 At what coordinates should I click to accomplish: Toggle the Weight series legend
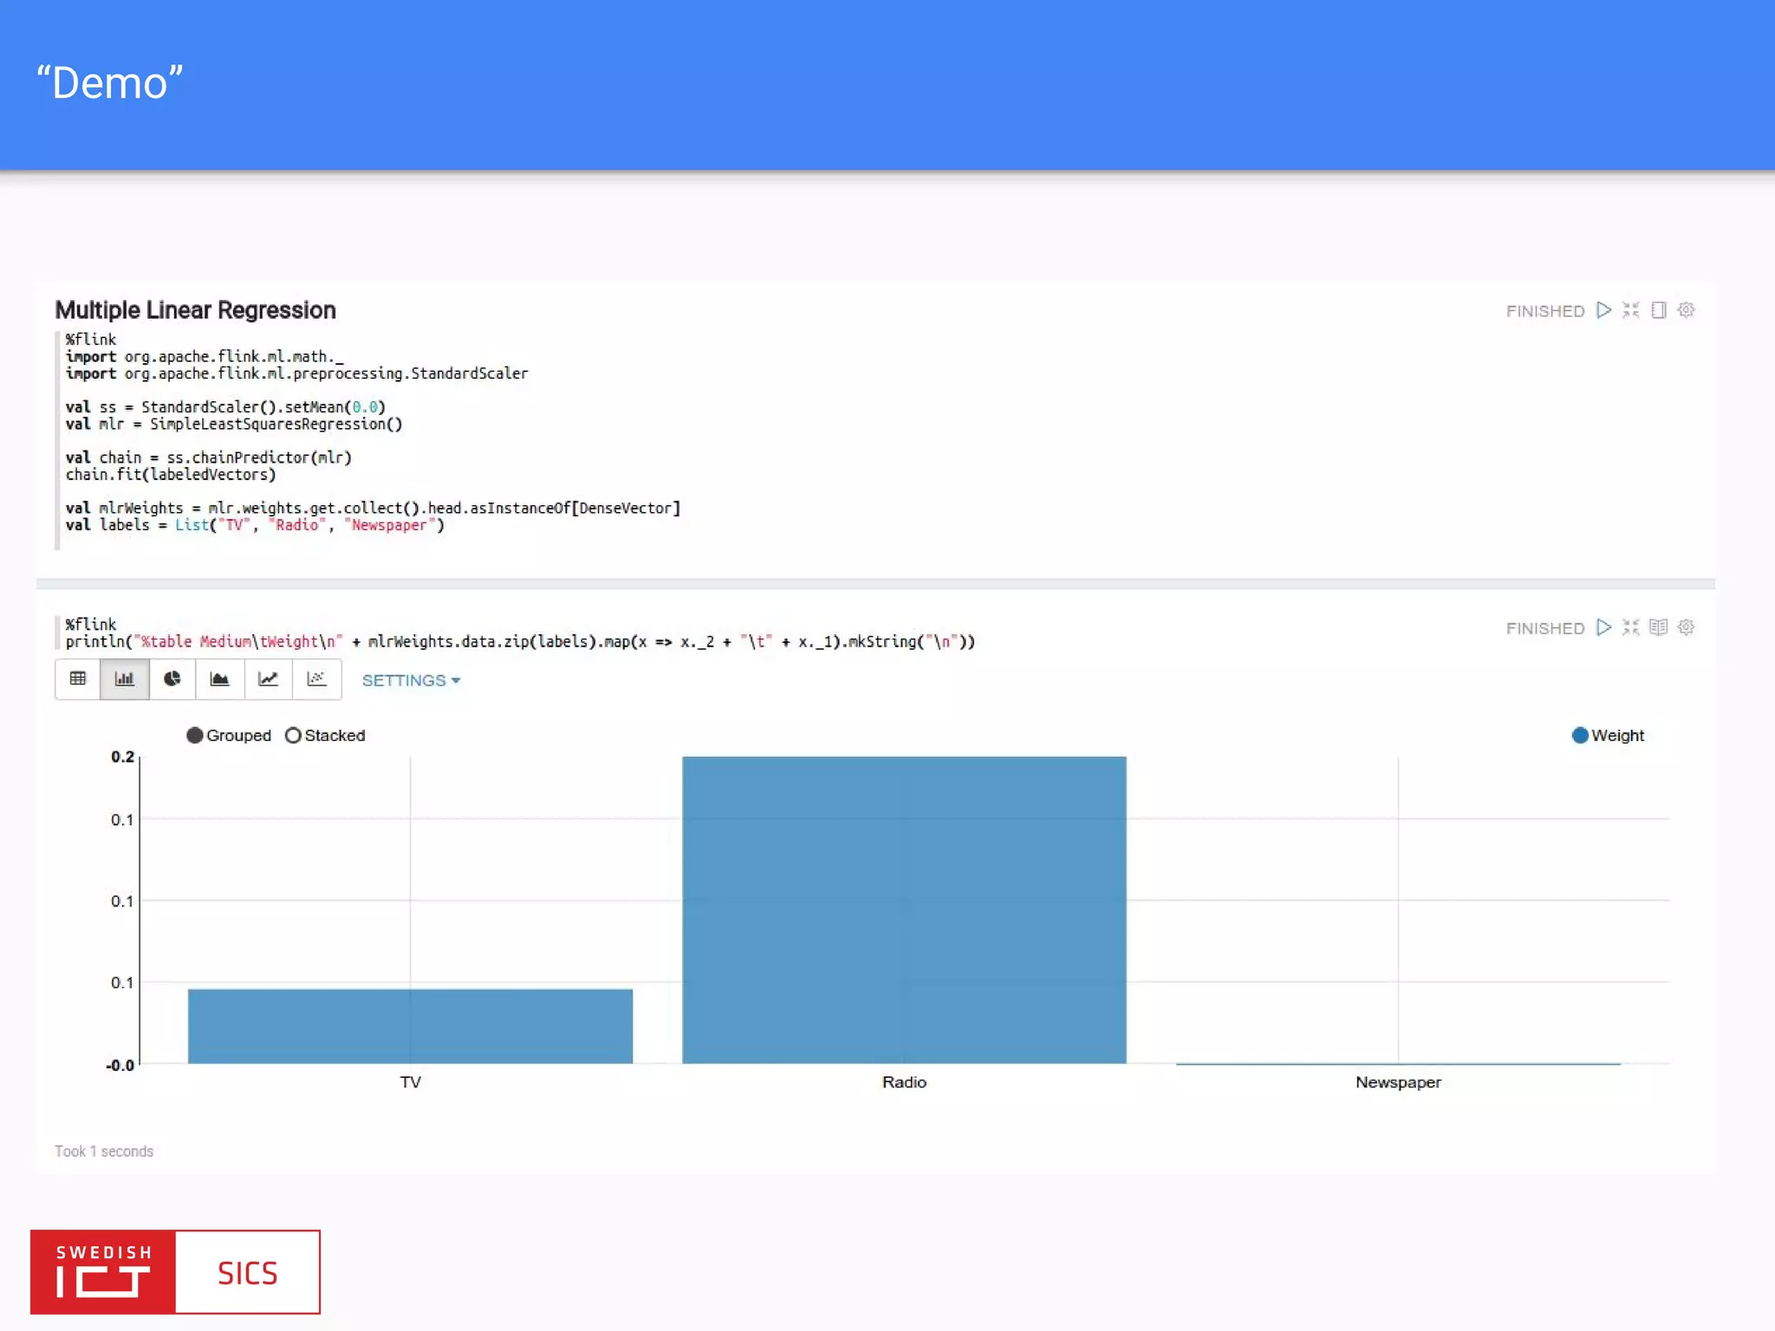[1580, 736]
